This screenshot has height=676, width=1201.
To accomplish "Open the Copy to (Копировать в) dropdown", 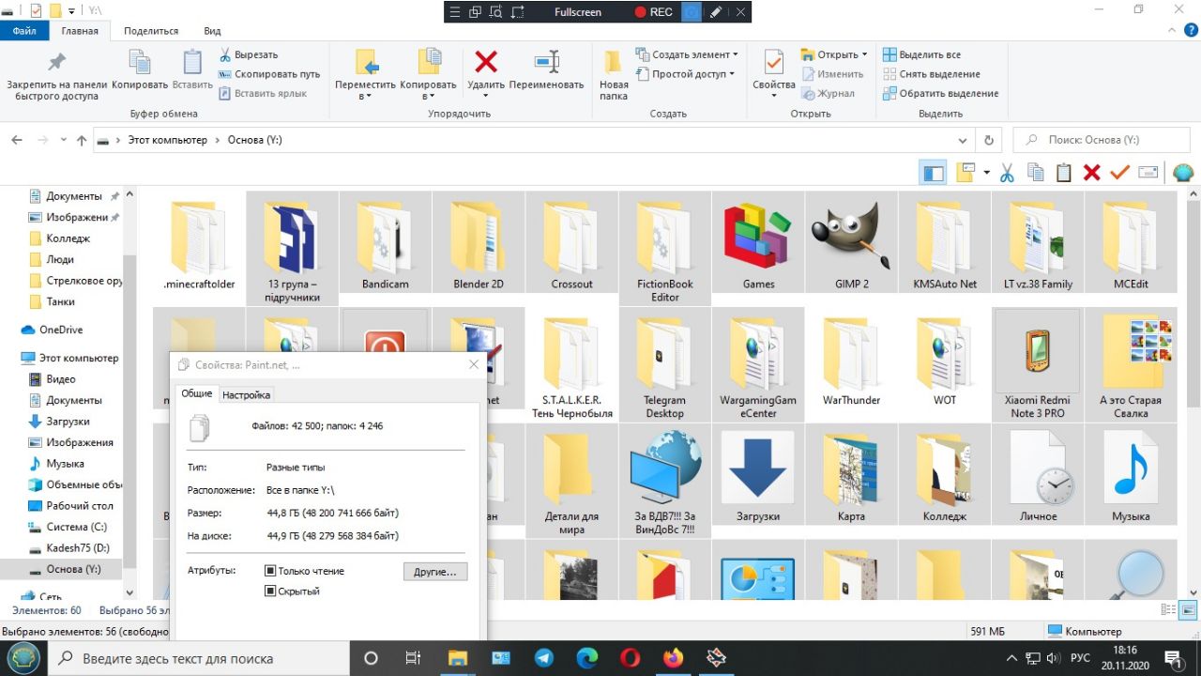I will point(428,90).
